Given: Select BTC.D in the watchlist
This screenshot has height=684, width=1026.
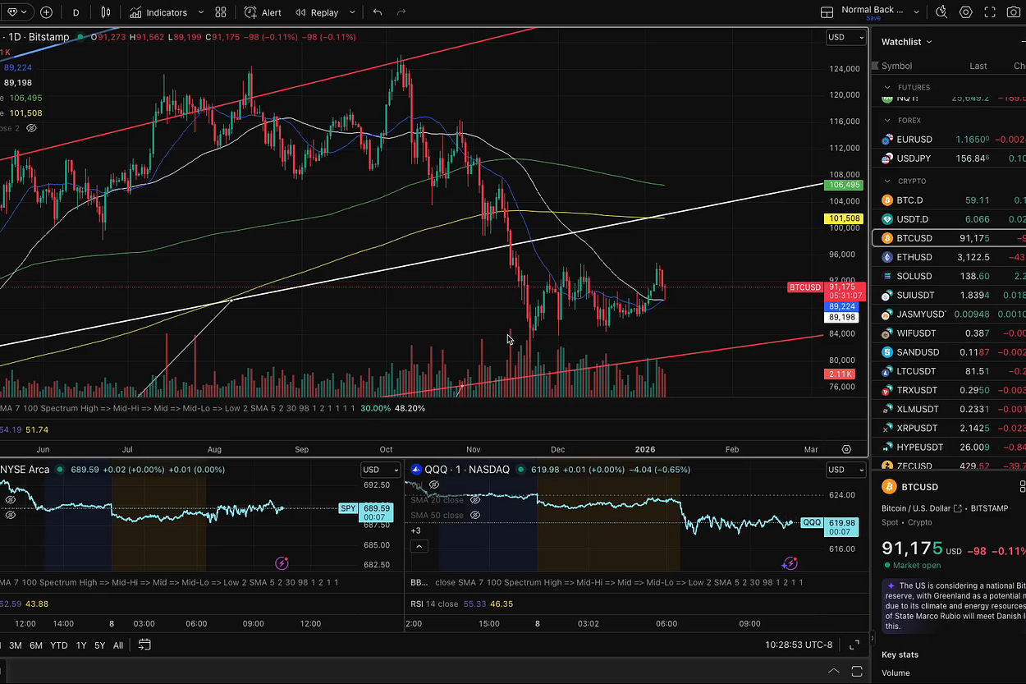Looking at the screenshot, I should click(x=948, y=200).
